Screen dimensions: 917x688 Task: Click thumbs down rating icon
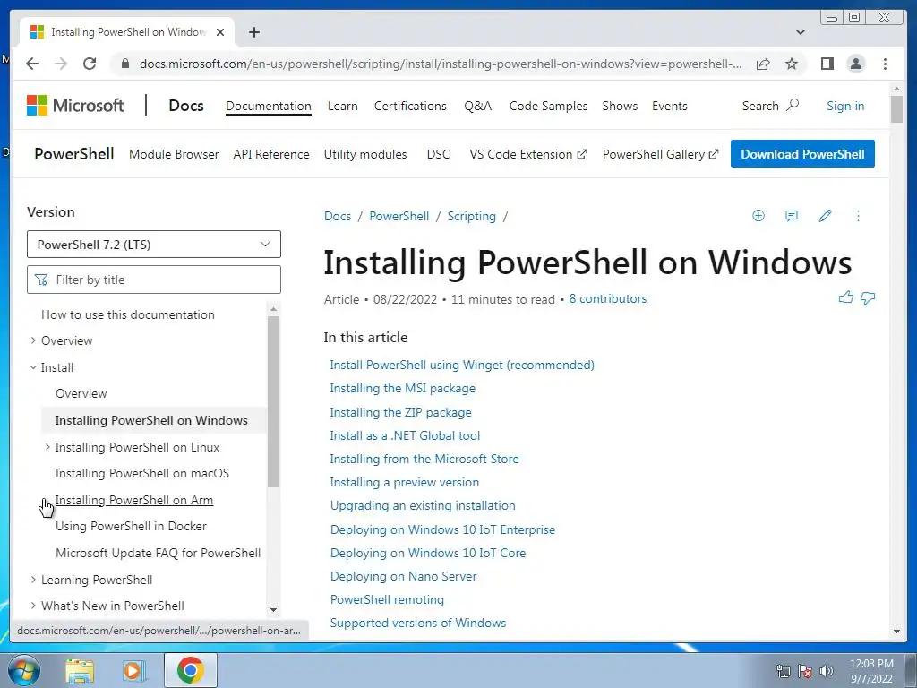[x=868, y=298]
